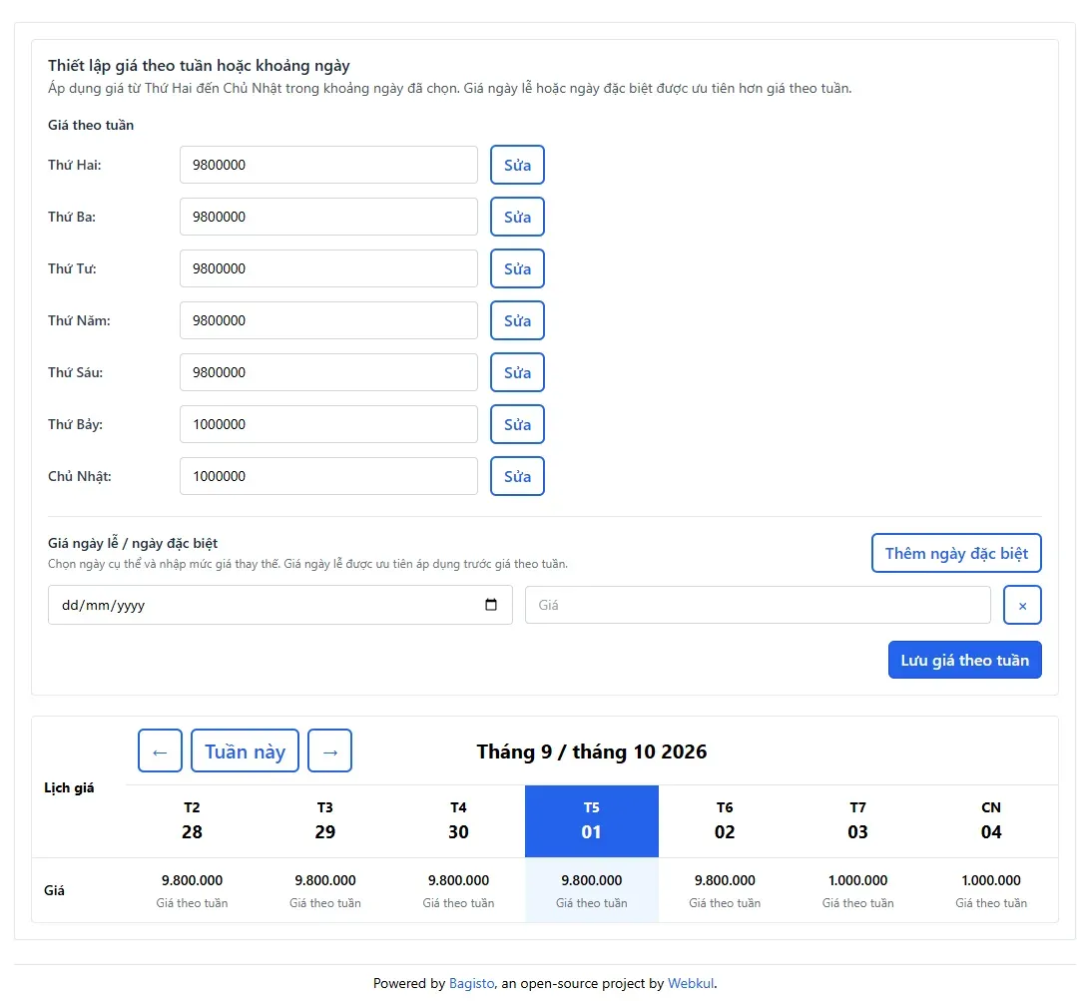Click the Giá theo tuần section label
The image size is (1077, 1001).
(91, 125)
